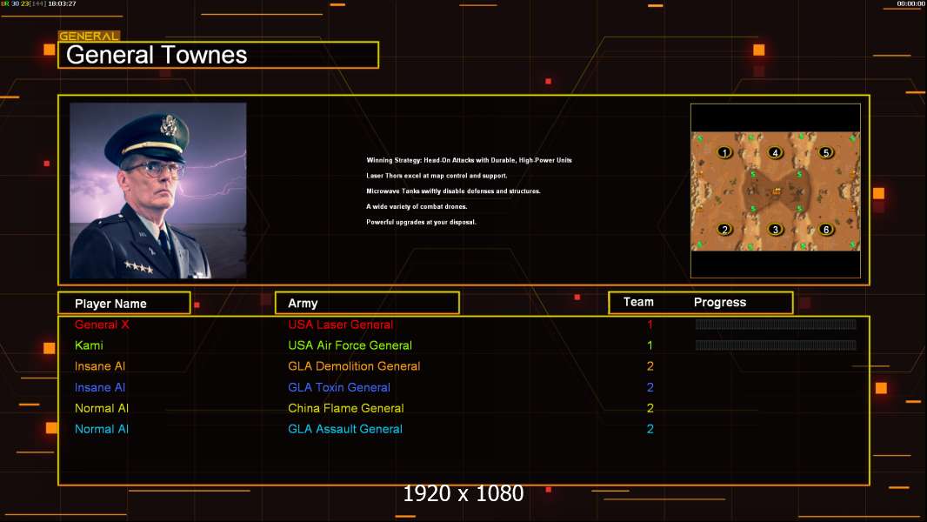Select player name Kami

coord(89,345)
